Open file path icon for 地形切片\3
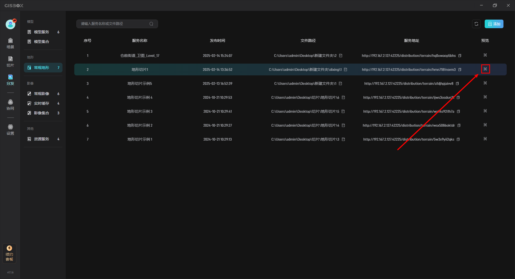515x279 pixels. 343,139
